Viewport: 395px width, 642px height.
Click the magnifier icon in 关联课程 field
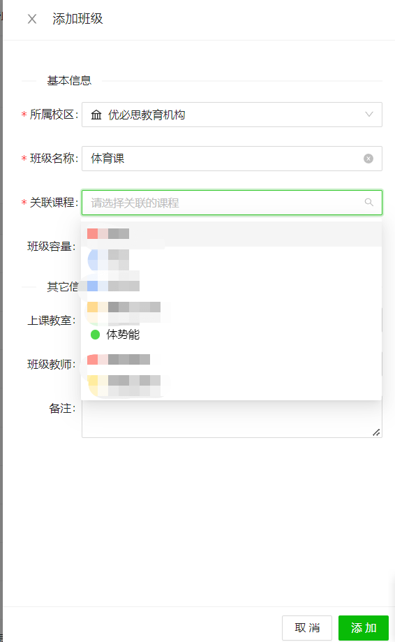(369, 203)
